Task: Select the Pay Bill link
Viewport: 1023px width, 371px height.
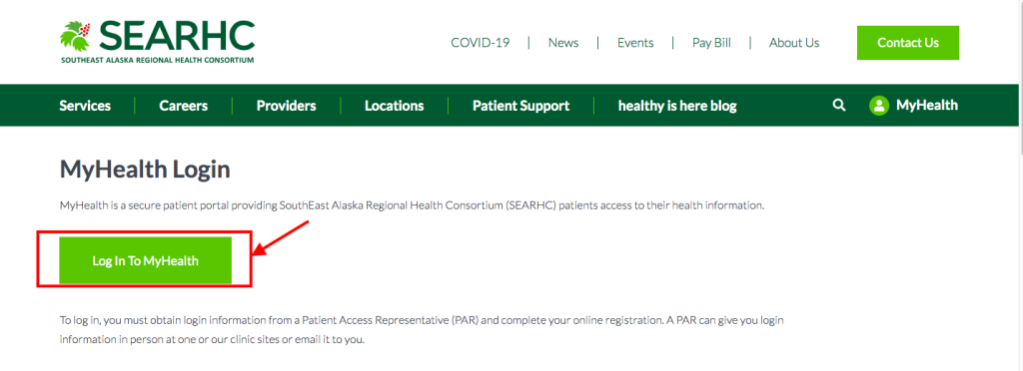Action: [711, 42]
